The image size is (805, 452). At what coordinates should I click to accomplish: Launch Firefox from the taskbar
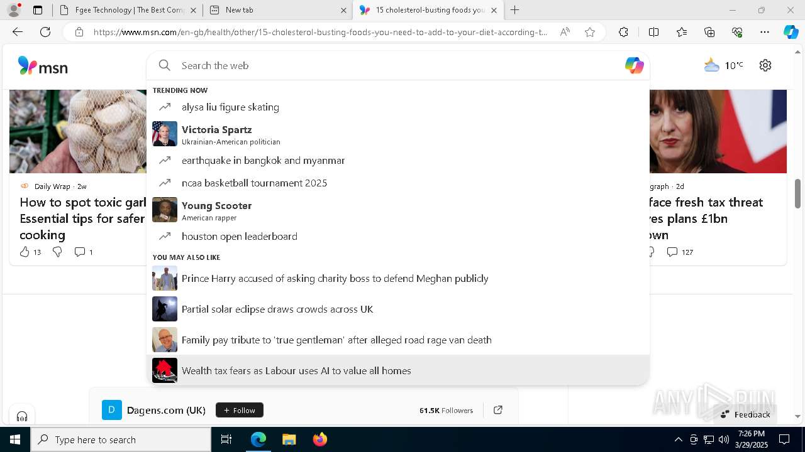coord(319,439)
